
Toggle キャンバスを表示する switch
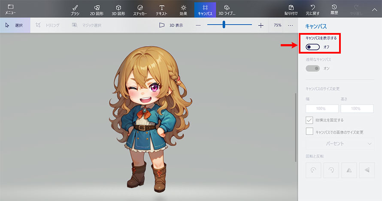(x=313, y=47)
